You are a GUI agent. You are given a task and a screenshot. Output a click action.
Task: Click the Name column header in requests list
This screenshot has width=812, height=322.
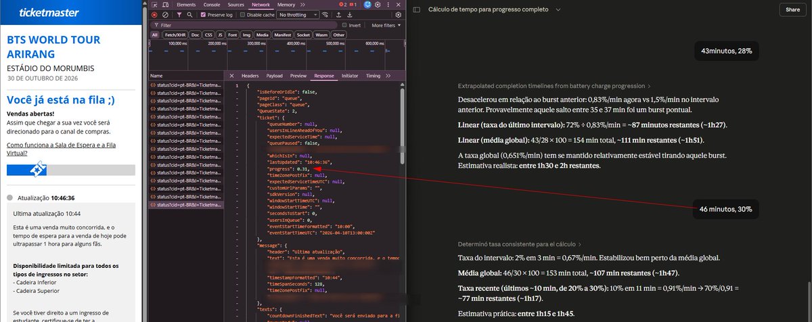click(186, 76)
